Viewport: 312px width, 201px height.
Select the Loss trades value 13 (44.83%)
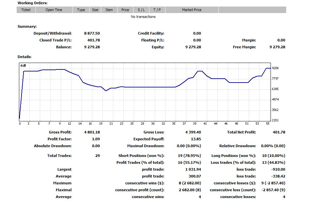[273, 162]
